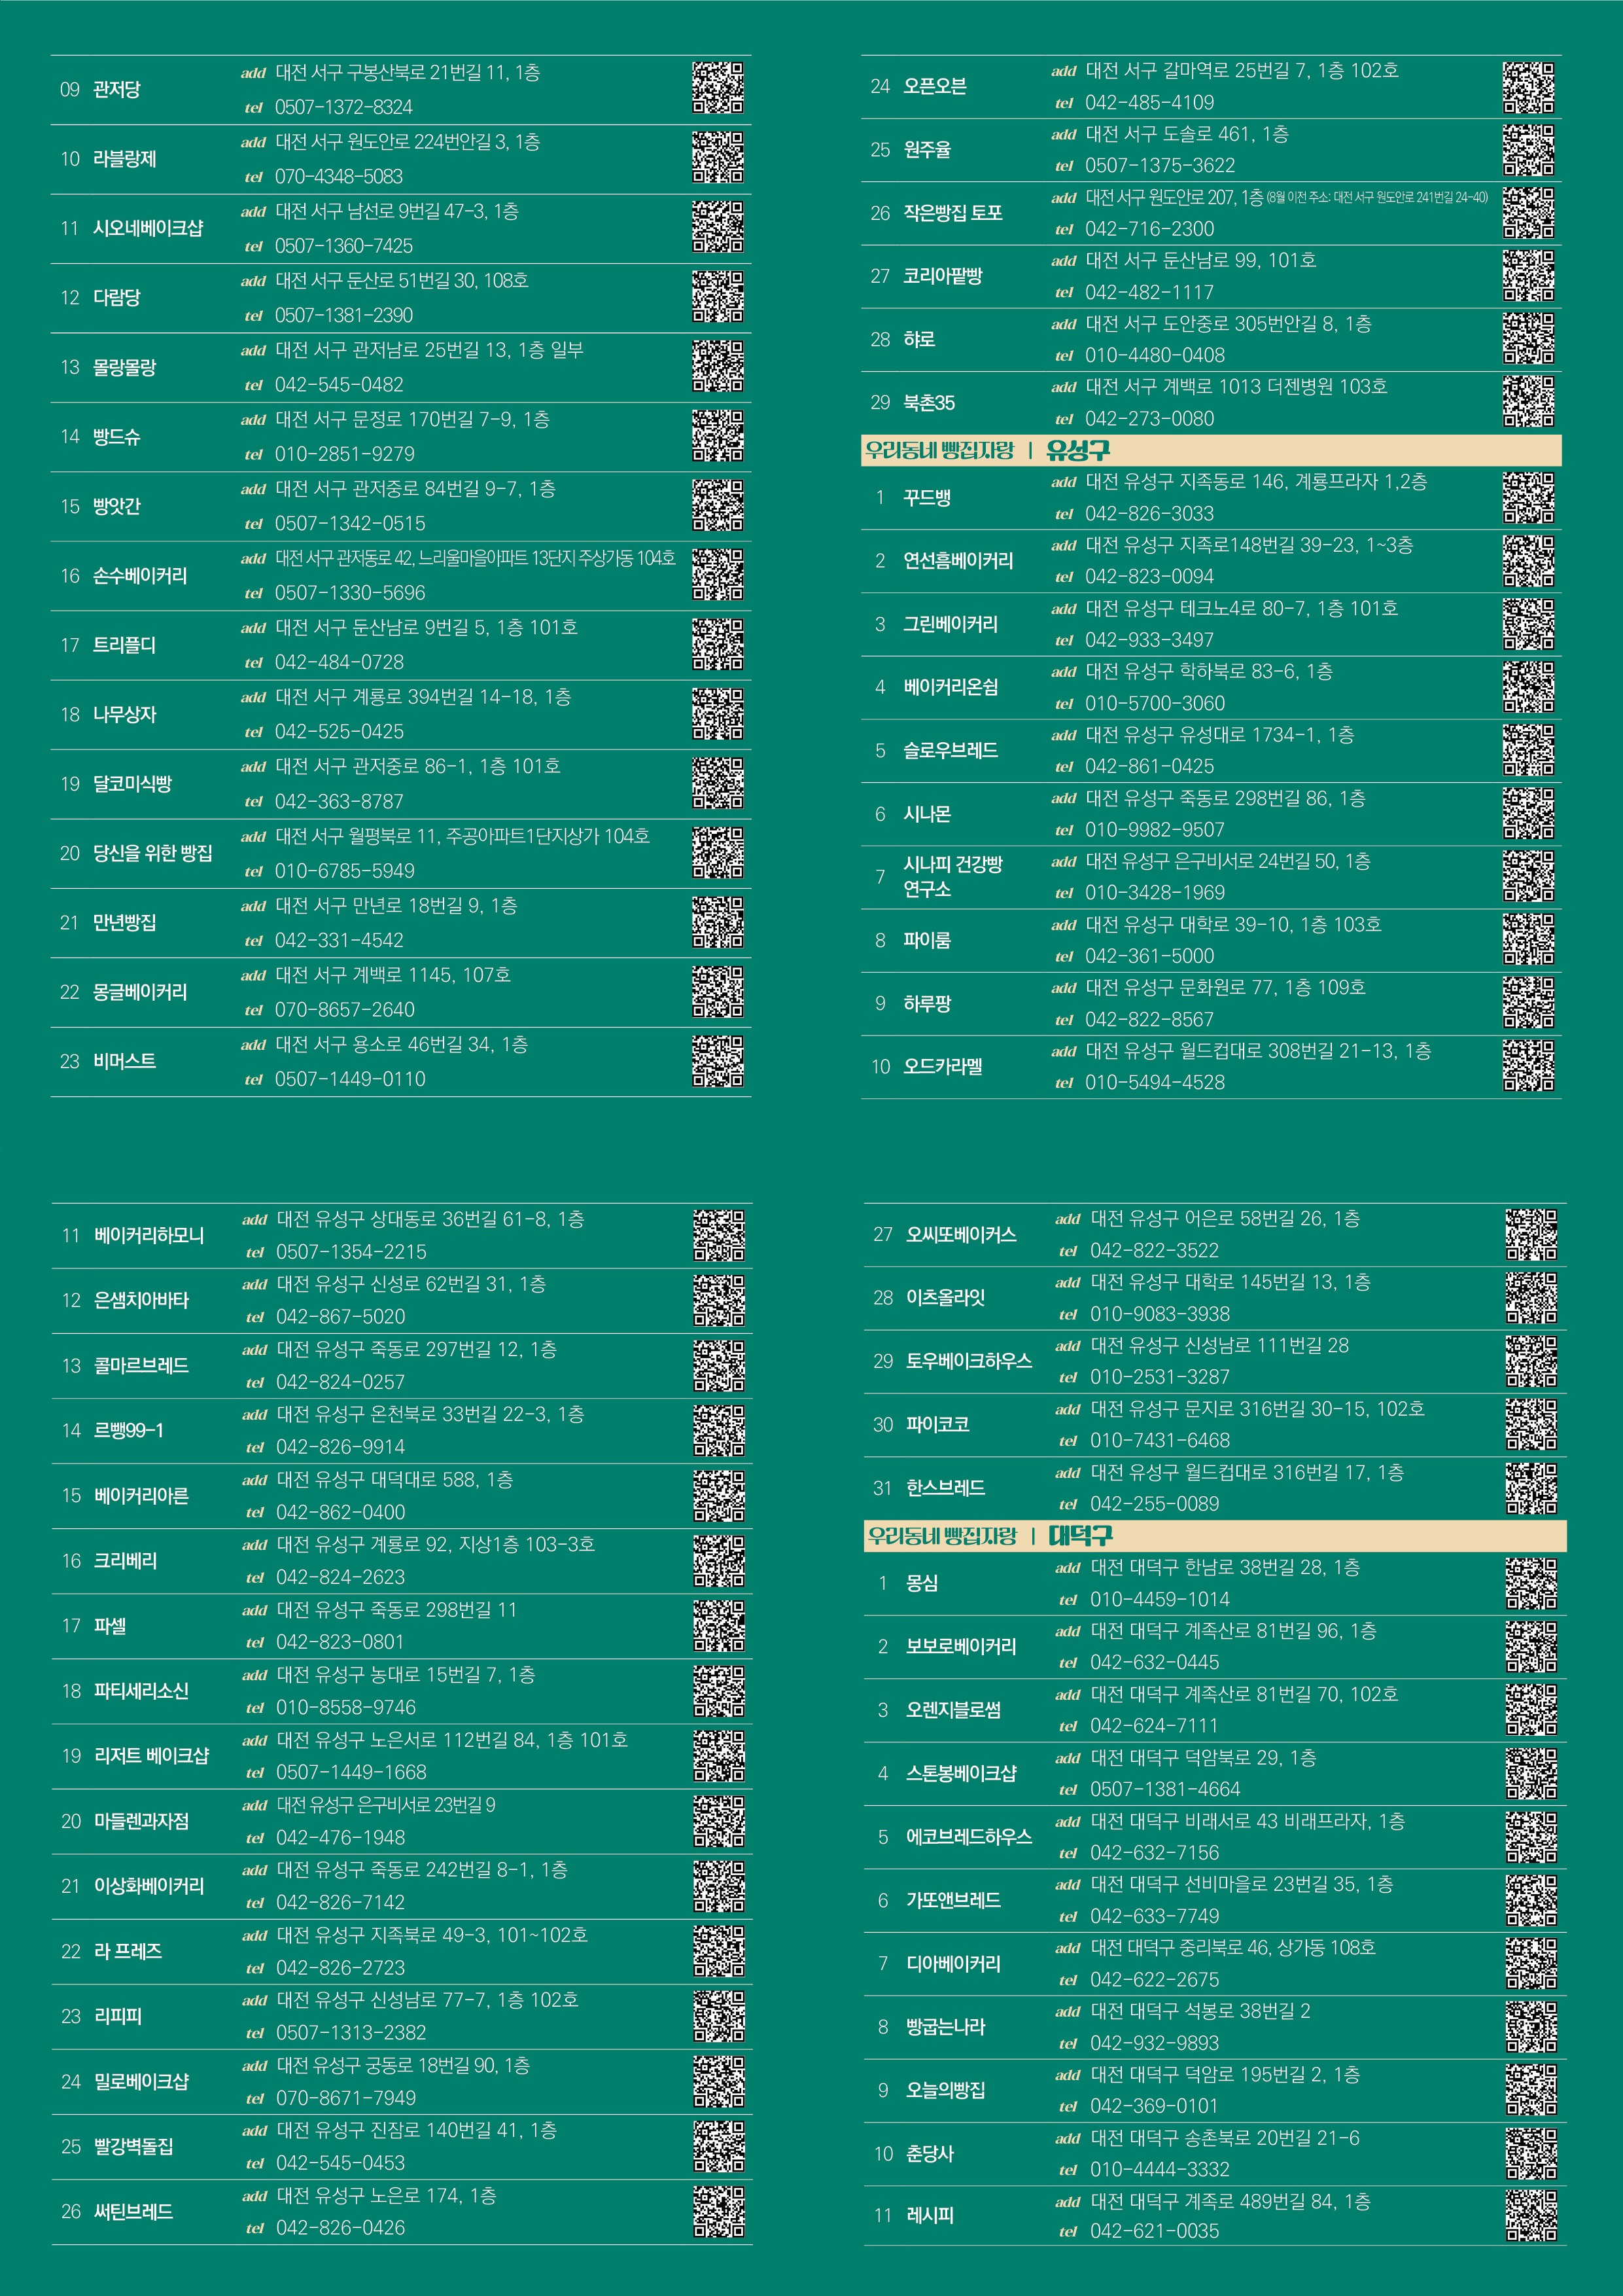This screenshot has width=1623, height=2296.
Task: Click the 하루팡 phone number 042-822-8567
Action: point(1149,1020)
